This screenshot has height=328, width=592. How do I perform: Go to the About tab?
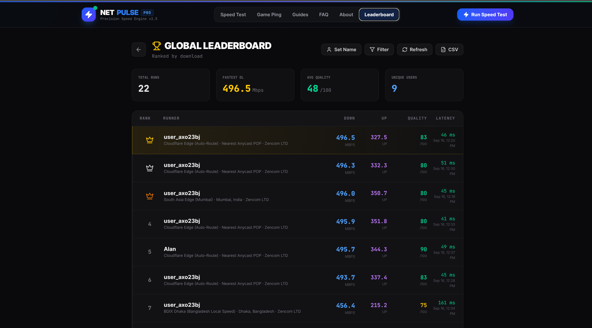(346, 15)
